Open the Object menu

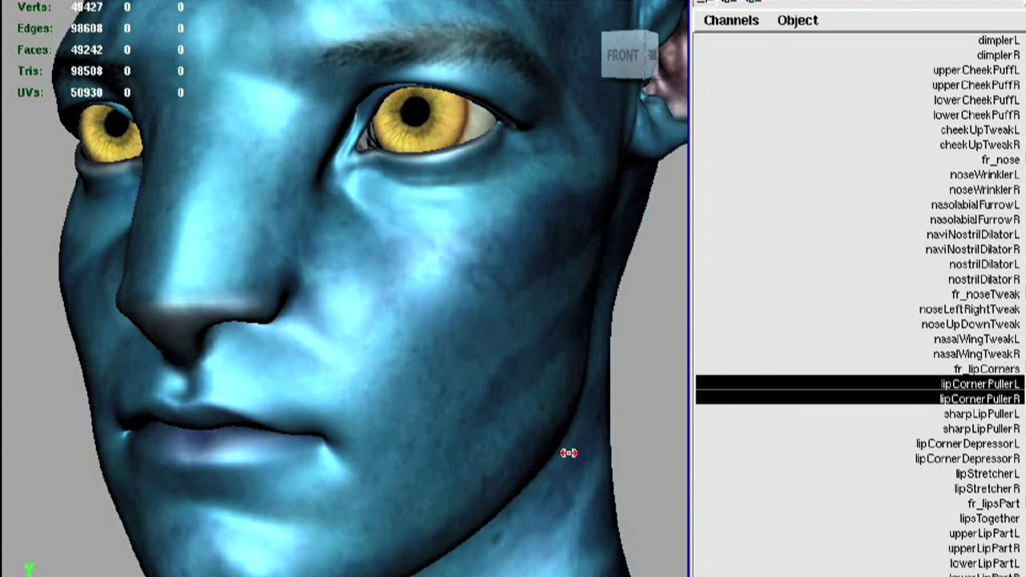(798, 20)
